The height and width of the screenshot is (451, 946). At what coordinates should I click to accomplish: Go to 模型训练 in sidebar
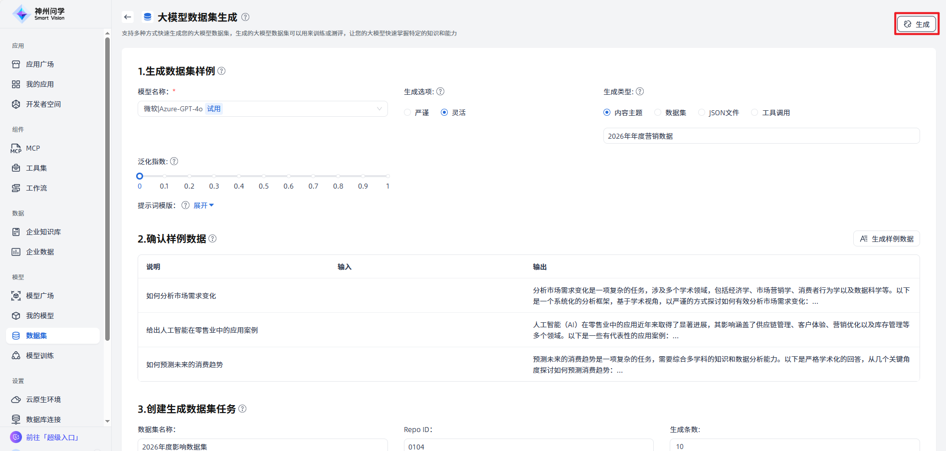[x=40, y=356]
